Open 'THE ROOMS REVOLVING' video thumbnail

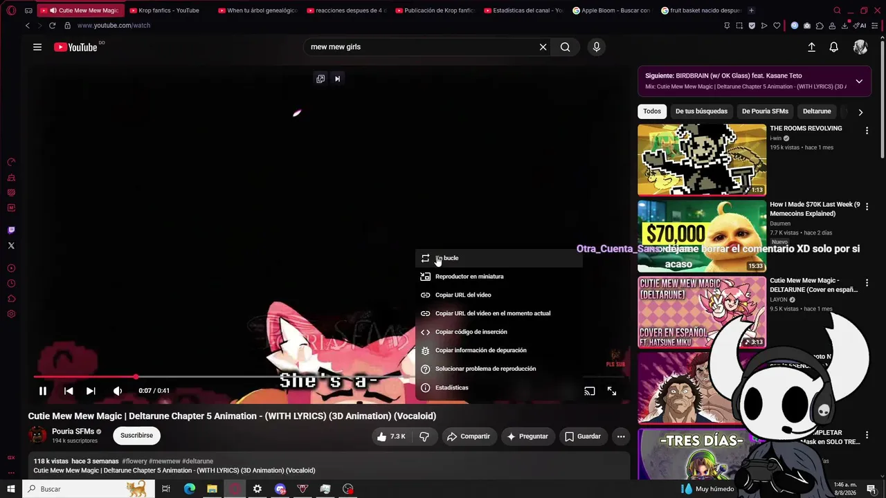click(702, 160)
